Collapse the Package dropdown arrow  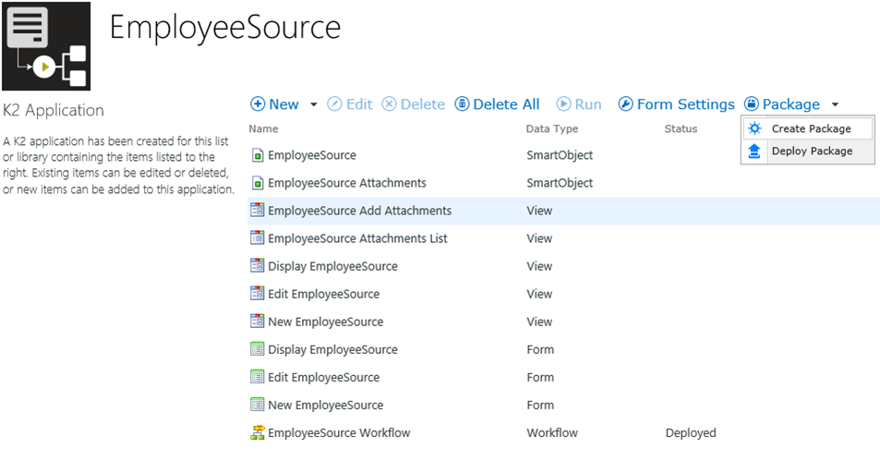[835, 104]
